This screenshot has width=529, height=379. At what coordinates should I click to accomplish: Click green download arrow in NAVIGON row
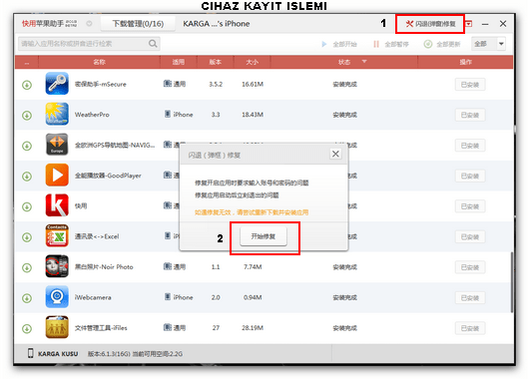pos(27,146)
